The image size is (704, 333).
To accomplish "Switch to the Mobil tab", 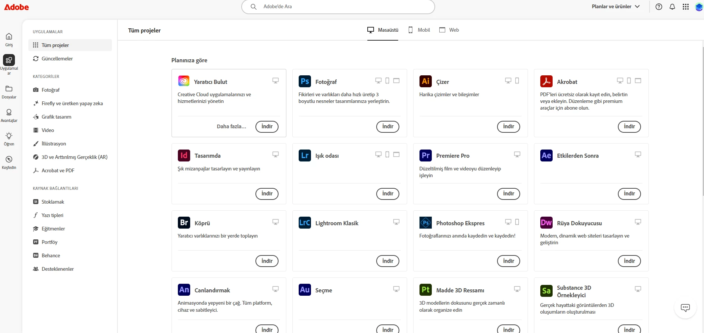I will point(419,30).
